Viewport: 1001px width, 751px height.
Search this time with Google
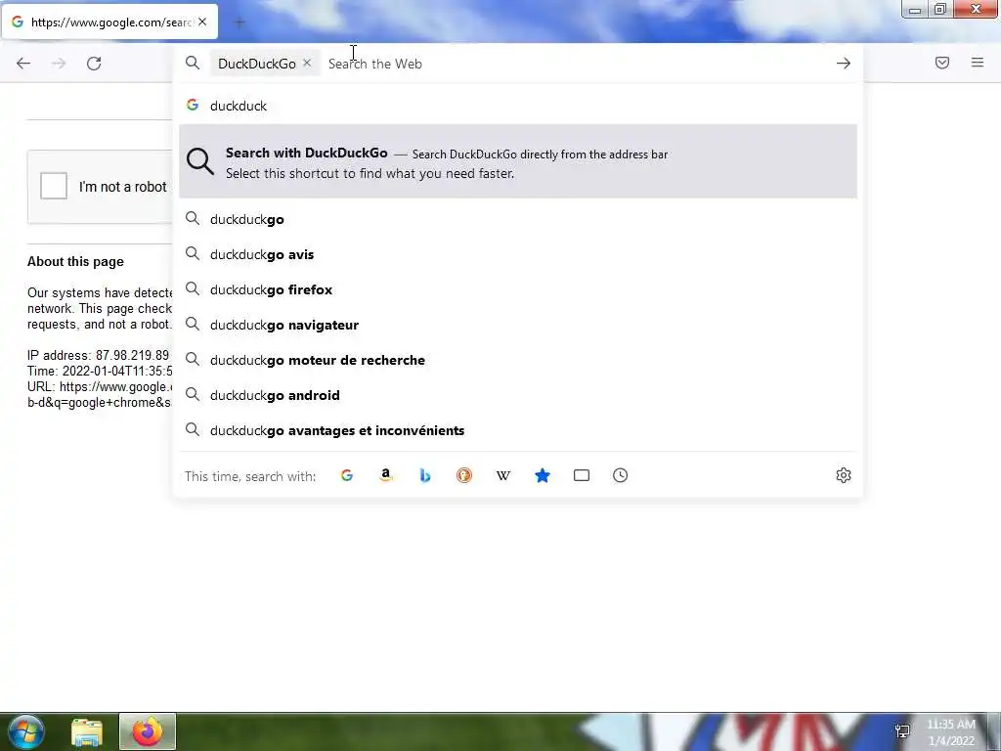tap(347, 475)
